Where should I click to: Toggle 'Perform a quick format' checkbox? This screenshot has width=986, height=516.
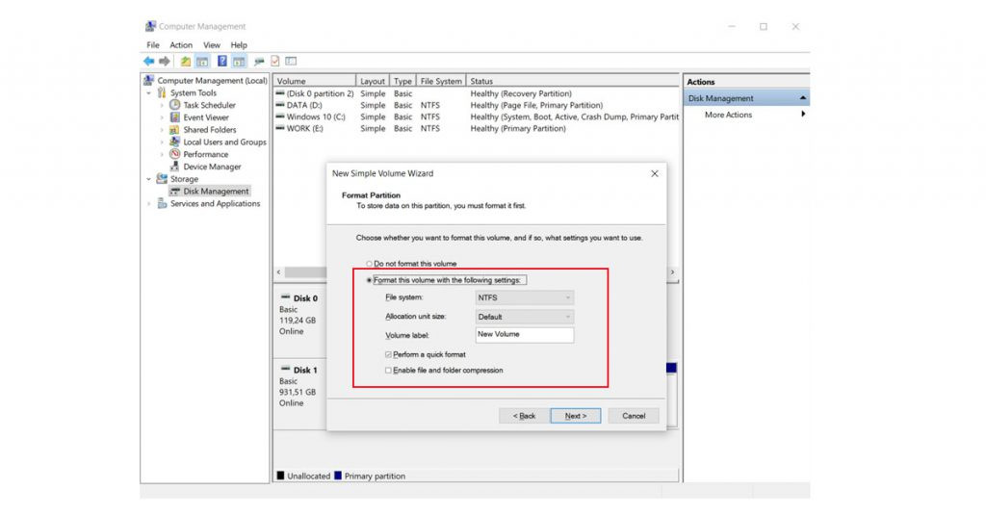388,355
